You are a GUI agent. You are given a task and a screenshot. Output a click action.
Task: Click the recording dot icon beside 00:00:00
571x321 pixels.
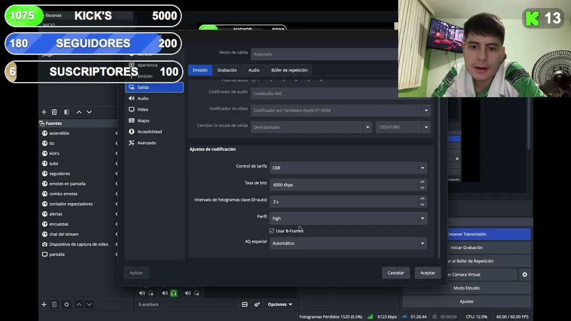coord(434,317)
